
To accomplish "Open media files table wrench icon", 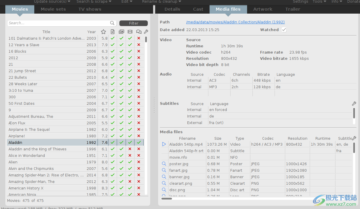I will [x=354, y=138].
